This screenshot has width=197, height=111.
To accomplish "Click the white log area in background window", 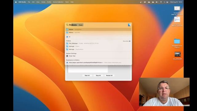I will click(88, 69).
